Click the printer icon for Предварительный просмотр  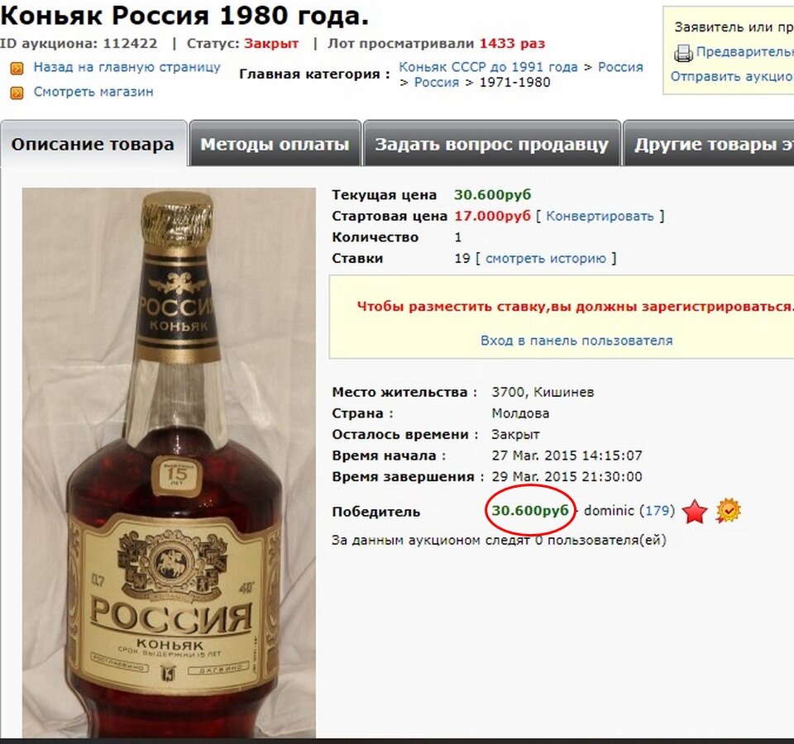pos(683,53)
